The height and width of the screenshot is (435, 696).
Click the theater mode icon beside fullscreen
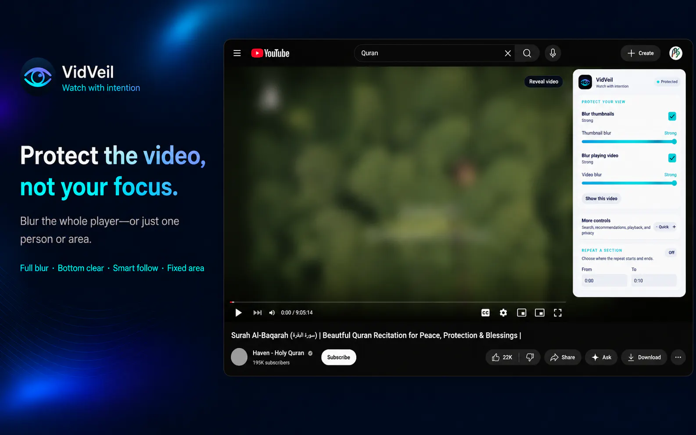point(540,313)
